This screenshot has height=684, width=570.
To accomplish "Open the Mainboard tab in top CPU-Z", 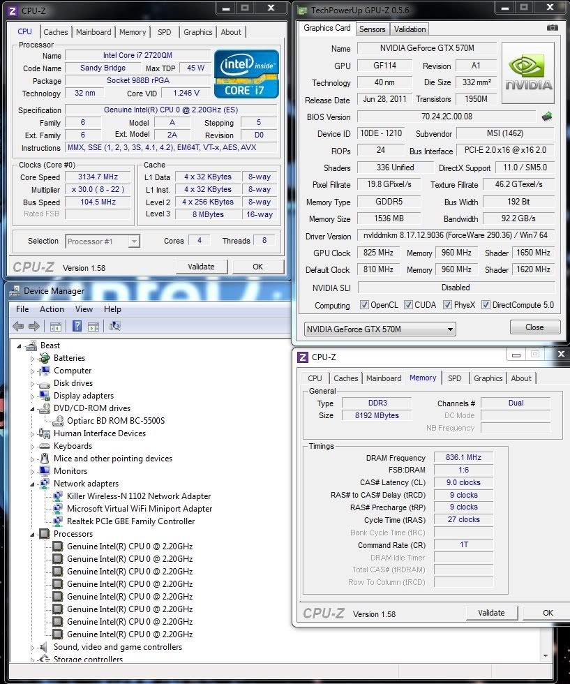I will point(93,32).
